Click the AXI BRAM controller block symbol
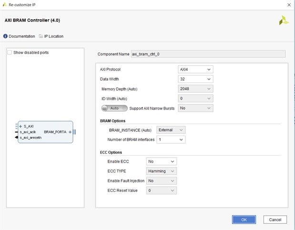The width and height of the screenshot is (295, 230). [x=45, y=132]
